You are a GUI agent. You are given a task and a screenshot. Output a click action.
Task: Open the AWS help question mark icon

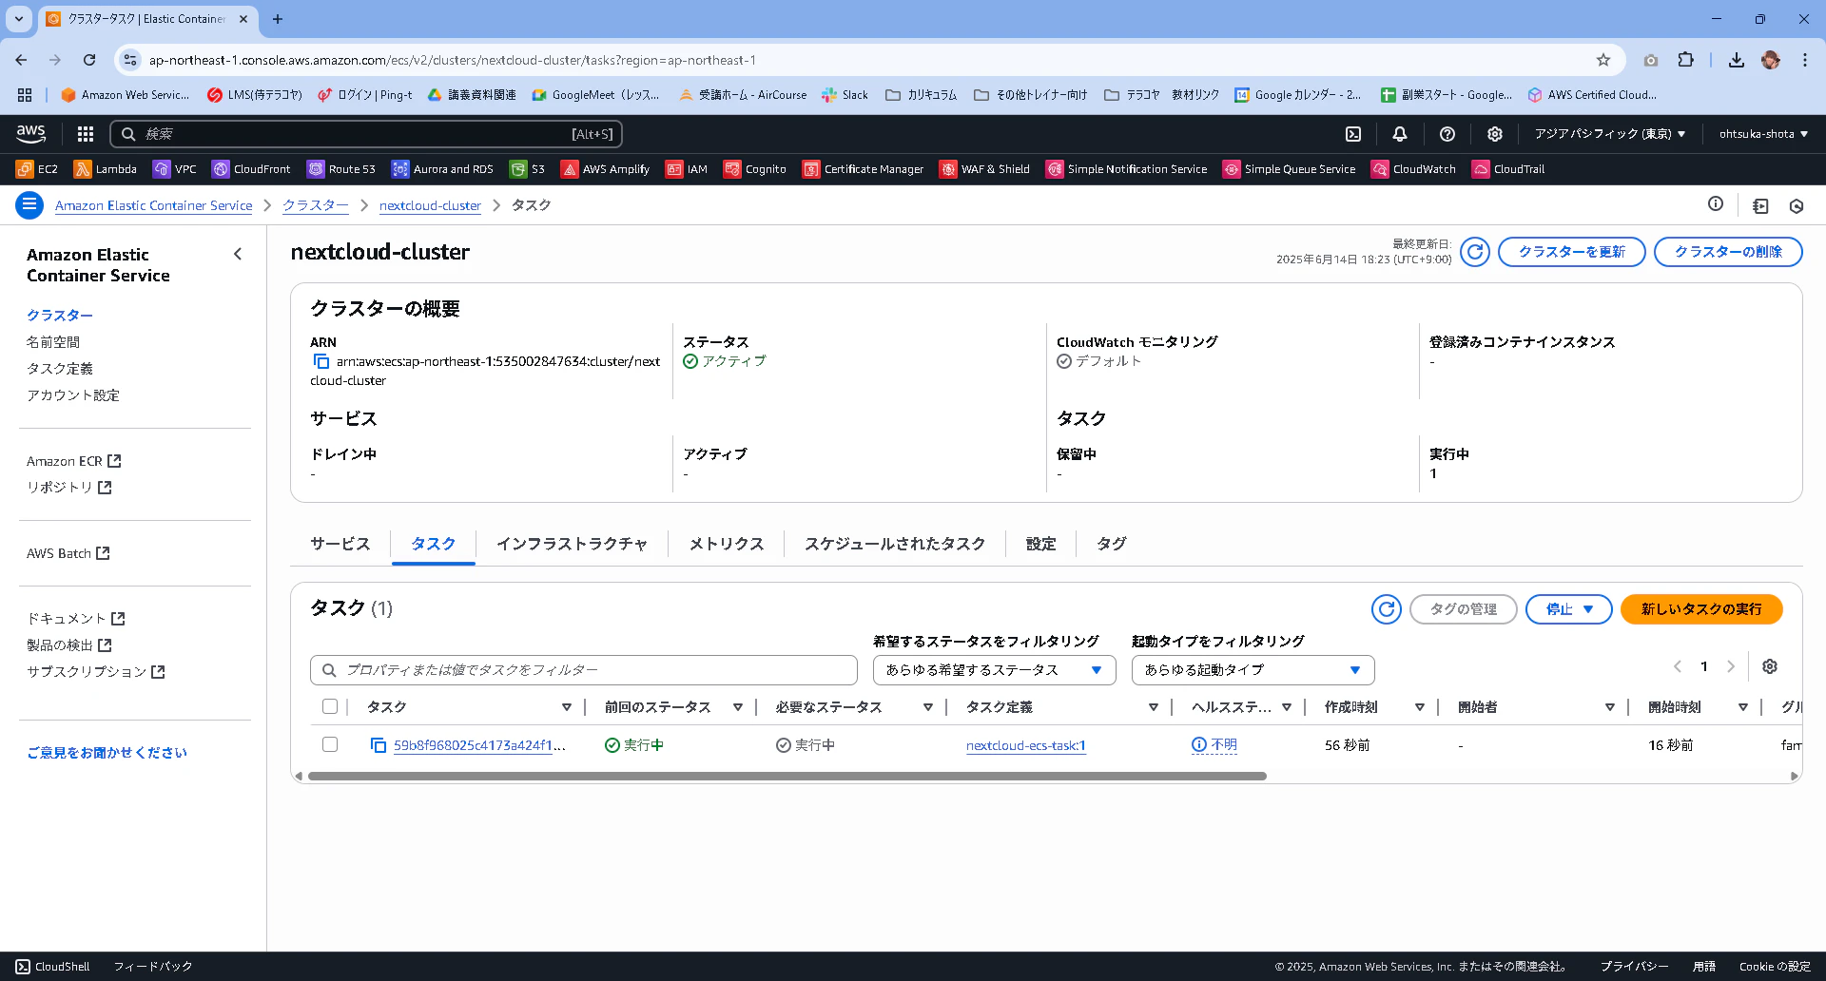(x=1447, y=134)
